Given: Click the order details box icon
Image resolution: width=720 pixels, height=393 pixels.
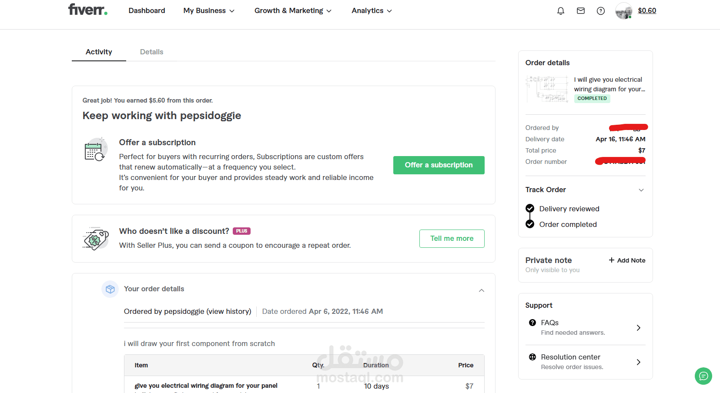Looking at the screenshot, I should [x=110, y=289].
